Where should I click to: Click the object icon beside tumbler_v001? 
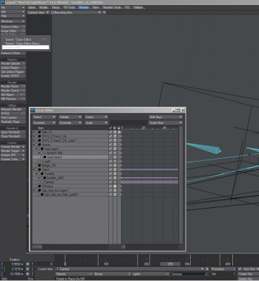(x=44, y=178)
